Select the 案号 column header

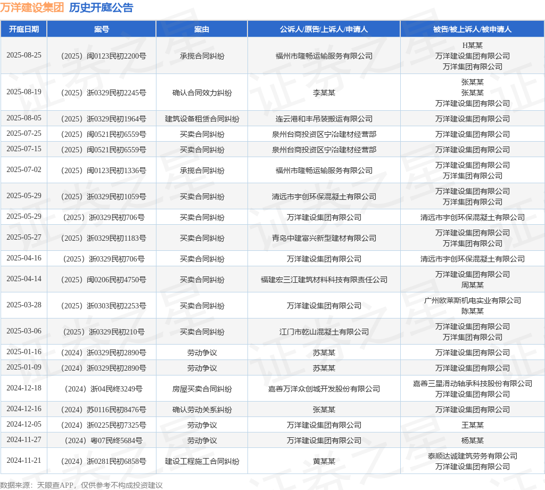point(102,29)
